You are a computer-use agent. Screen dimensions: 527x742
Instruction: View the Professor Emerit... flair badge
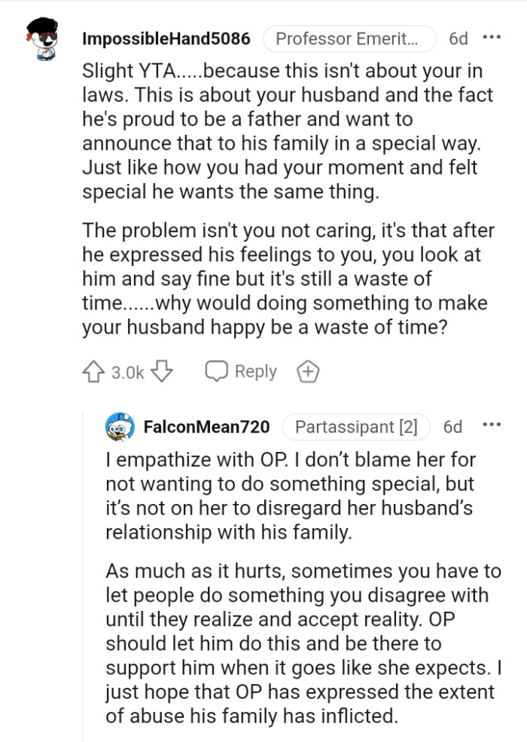click(349, 38)
